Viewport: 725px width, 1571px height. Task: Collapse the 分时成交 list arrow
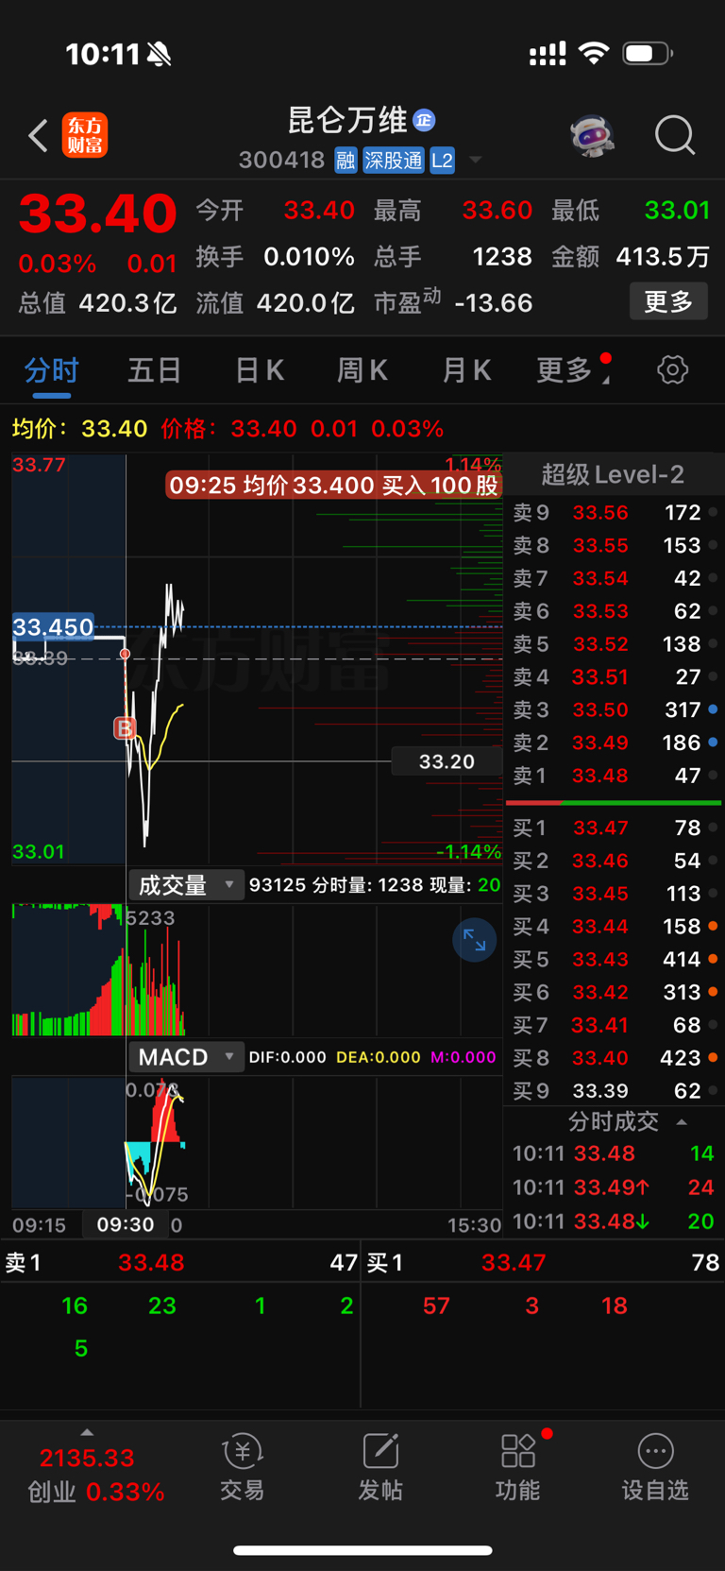point(682,1122)
